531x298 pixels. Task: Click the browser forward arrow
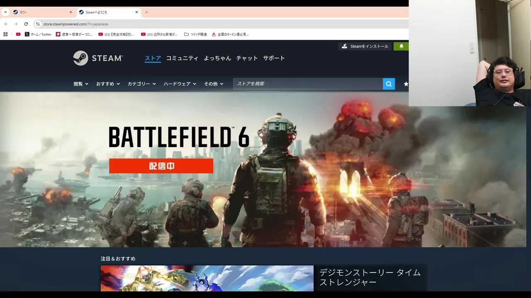(16, 24)
